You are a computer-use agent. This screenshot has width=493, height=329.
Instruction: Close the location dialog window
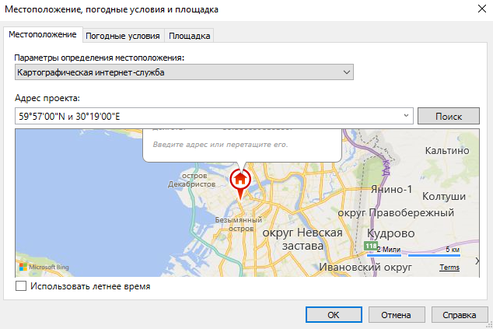click(476, 9)
